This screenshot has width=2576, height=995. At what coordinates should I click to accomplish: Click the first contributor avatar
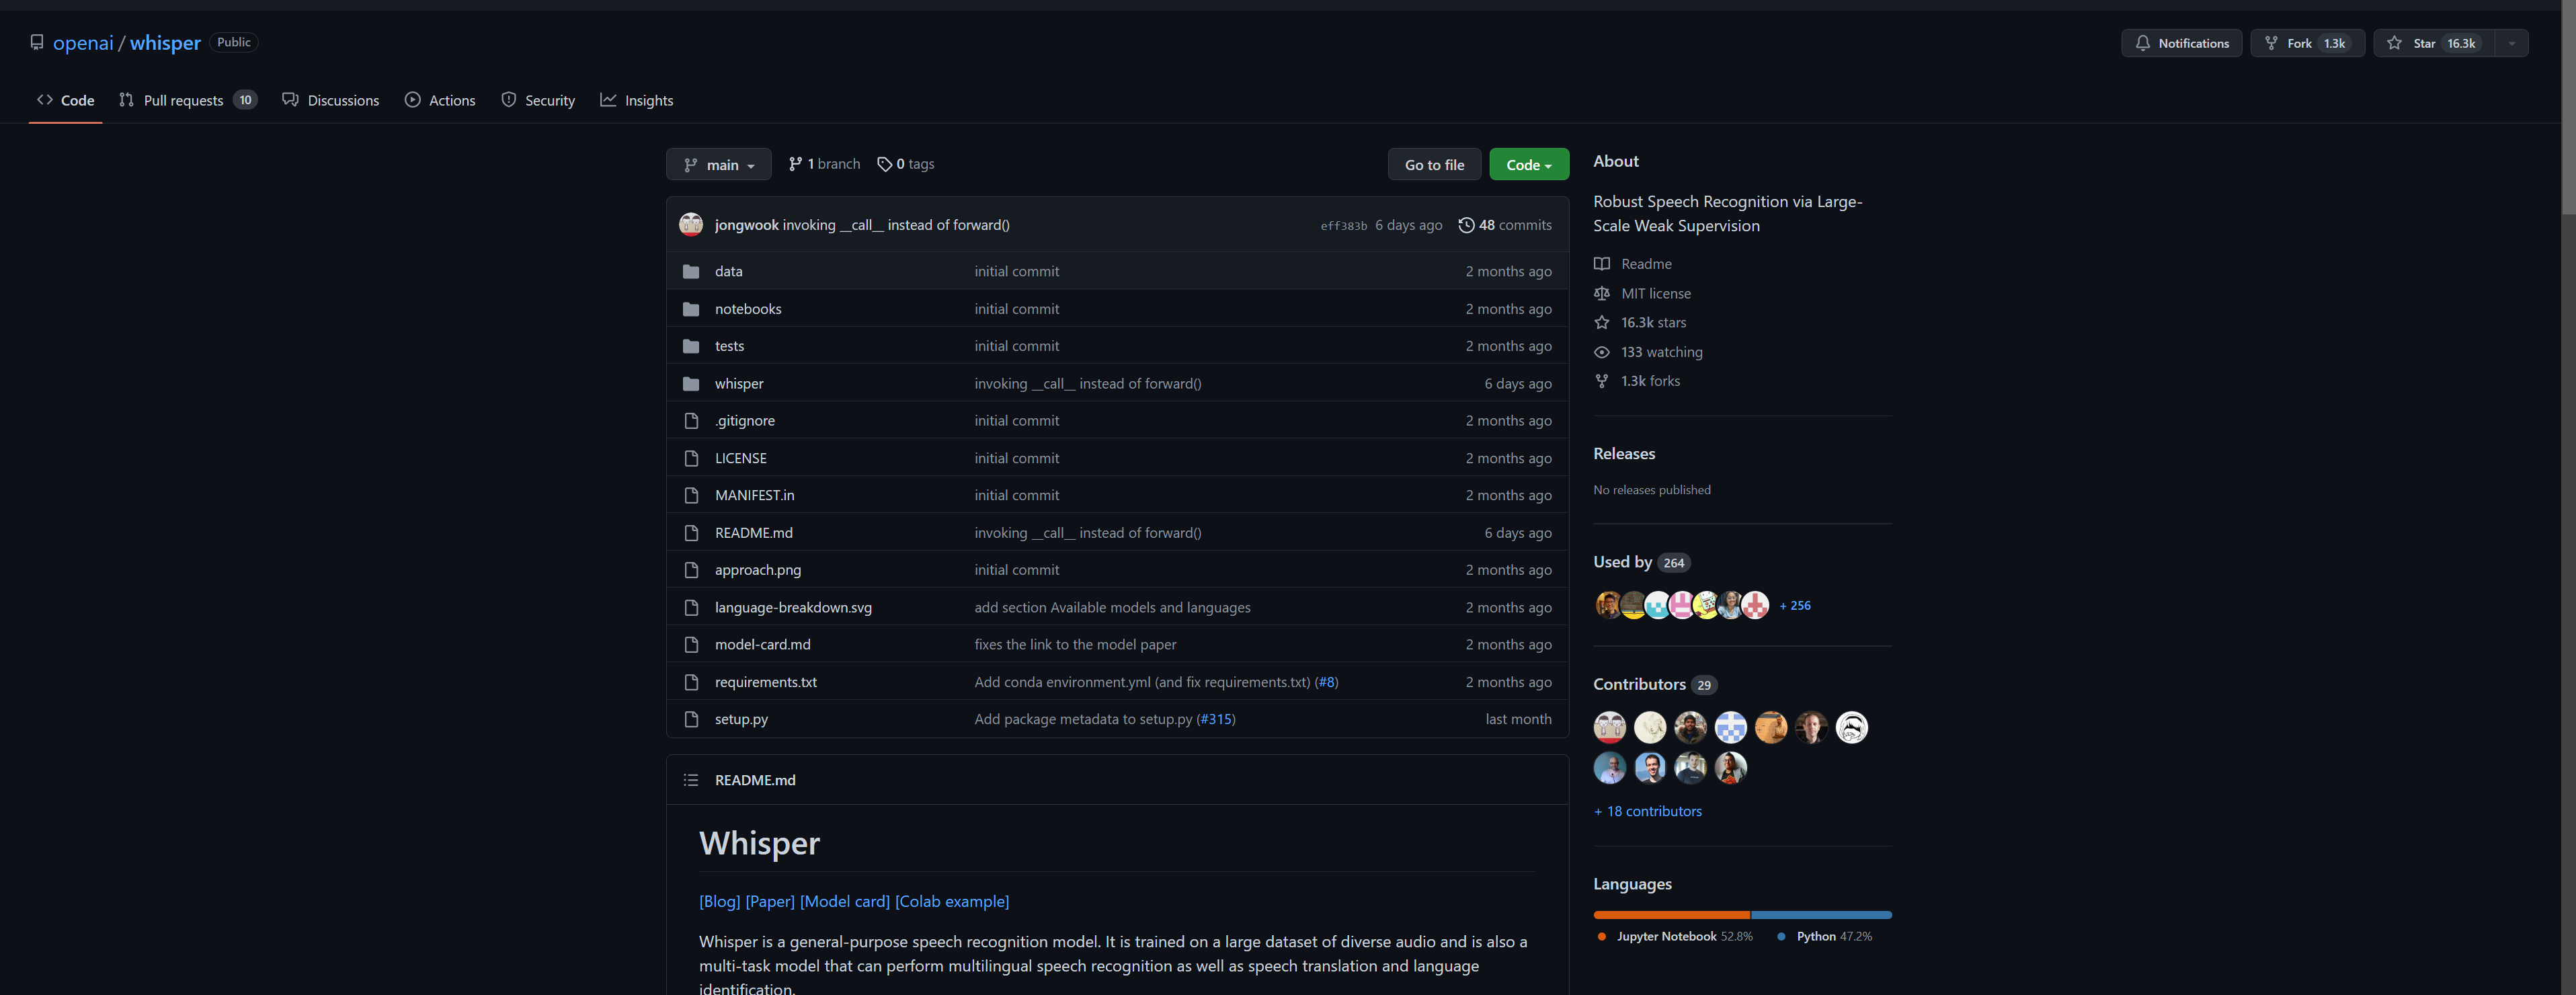point(1609,727)
